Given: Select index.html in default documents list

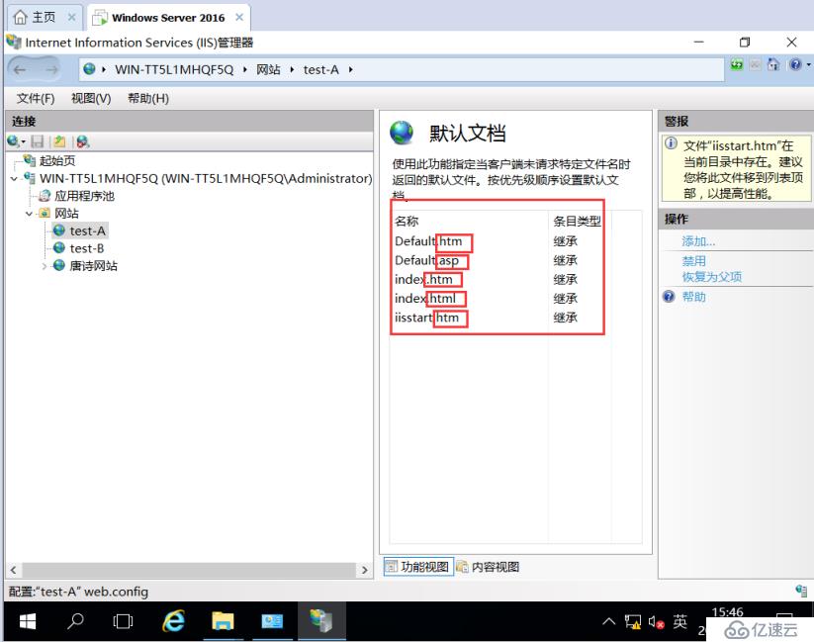Looking at the screenshot, I should click(425, 298).
